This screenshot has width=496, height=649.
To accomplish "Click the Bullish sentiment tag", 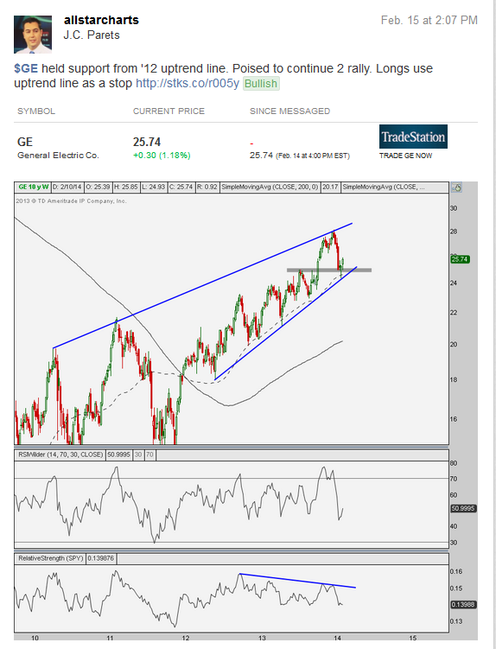I will click(x=261, y=84).
